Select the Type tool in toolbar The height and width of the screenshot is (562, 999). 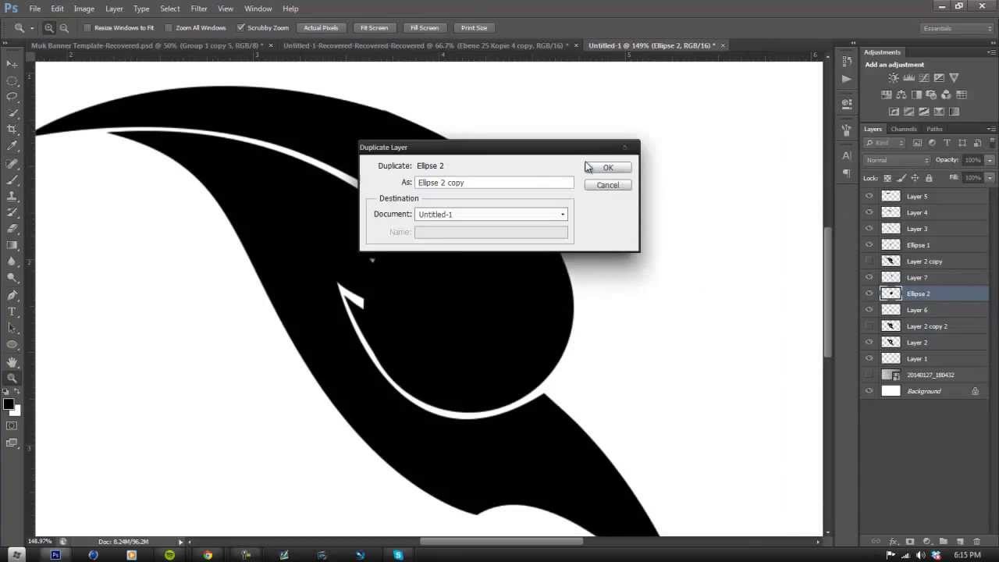click(x=12, y=311)
